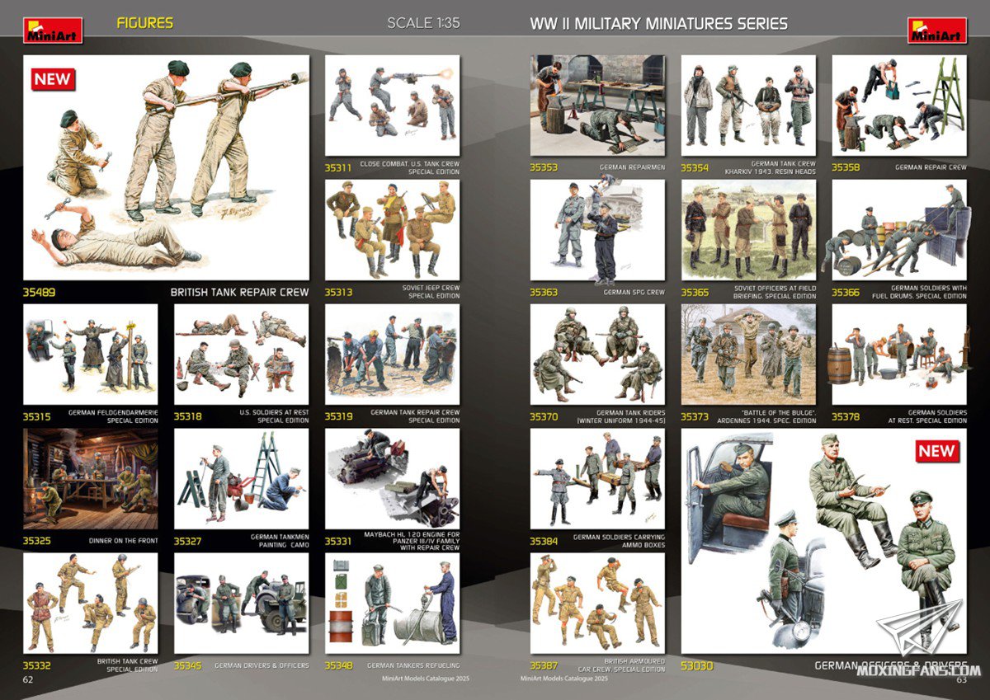
Task: Click product number 35489
Action: coord(38,292)
